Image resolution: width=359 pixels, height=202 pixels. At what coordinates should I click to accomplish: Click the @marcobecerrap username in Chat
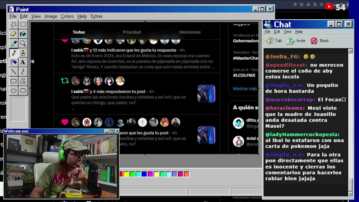tap(290, 100)
